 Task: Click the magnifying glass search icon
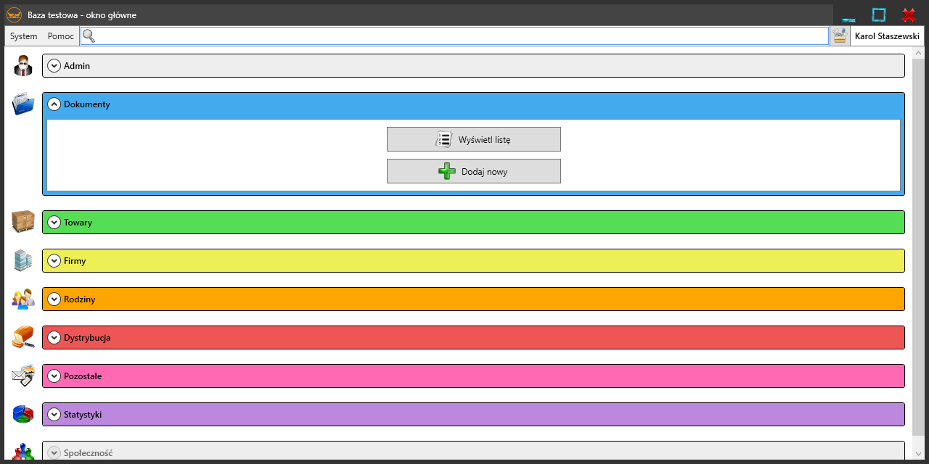click(89, 36)
